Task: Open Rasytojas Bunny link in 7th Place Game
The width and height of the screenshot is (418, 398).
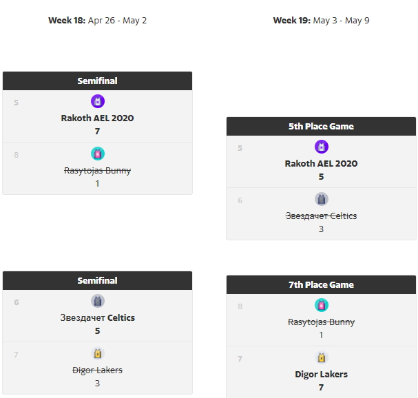Action: (x=322, y=322)
